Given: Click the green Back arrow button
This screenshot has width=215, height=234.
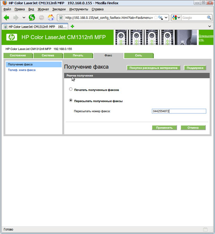Looking at the screenshot, I should click(6, 18).
